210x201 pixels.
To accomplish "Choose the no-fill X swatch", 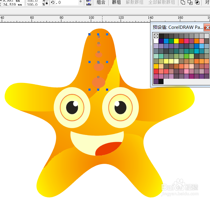I will point(156,36).
